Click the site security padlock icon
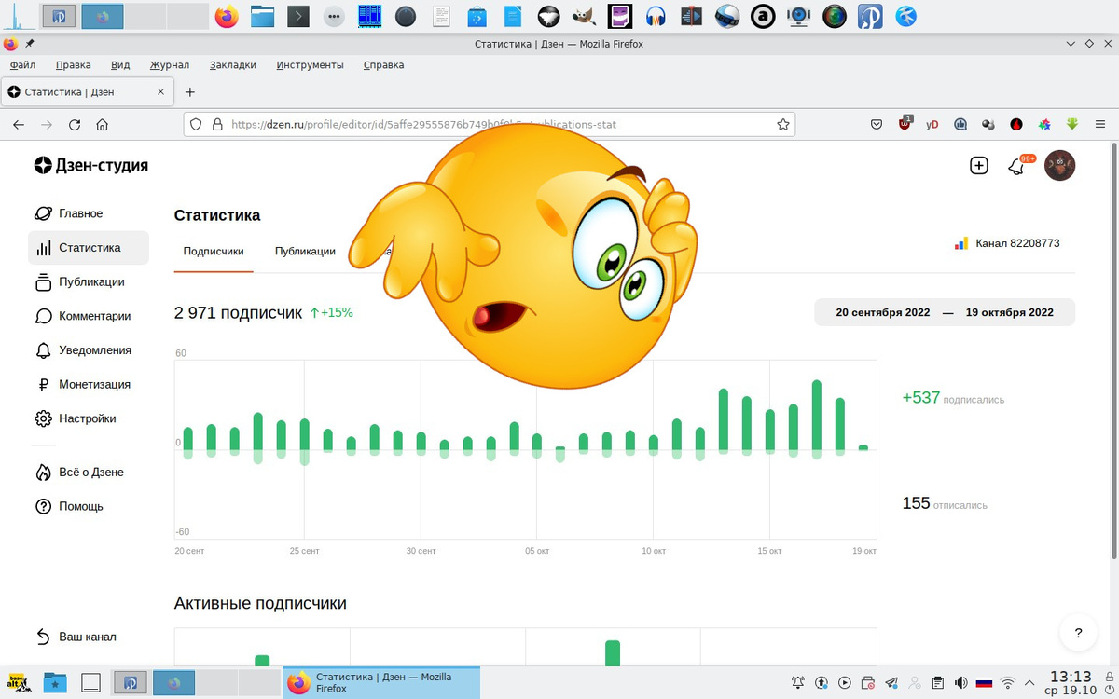This screenshot has height=699, width=1119. point(216,124)
